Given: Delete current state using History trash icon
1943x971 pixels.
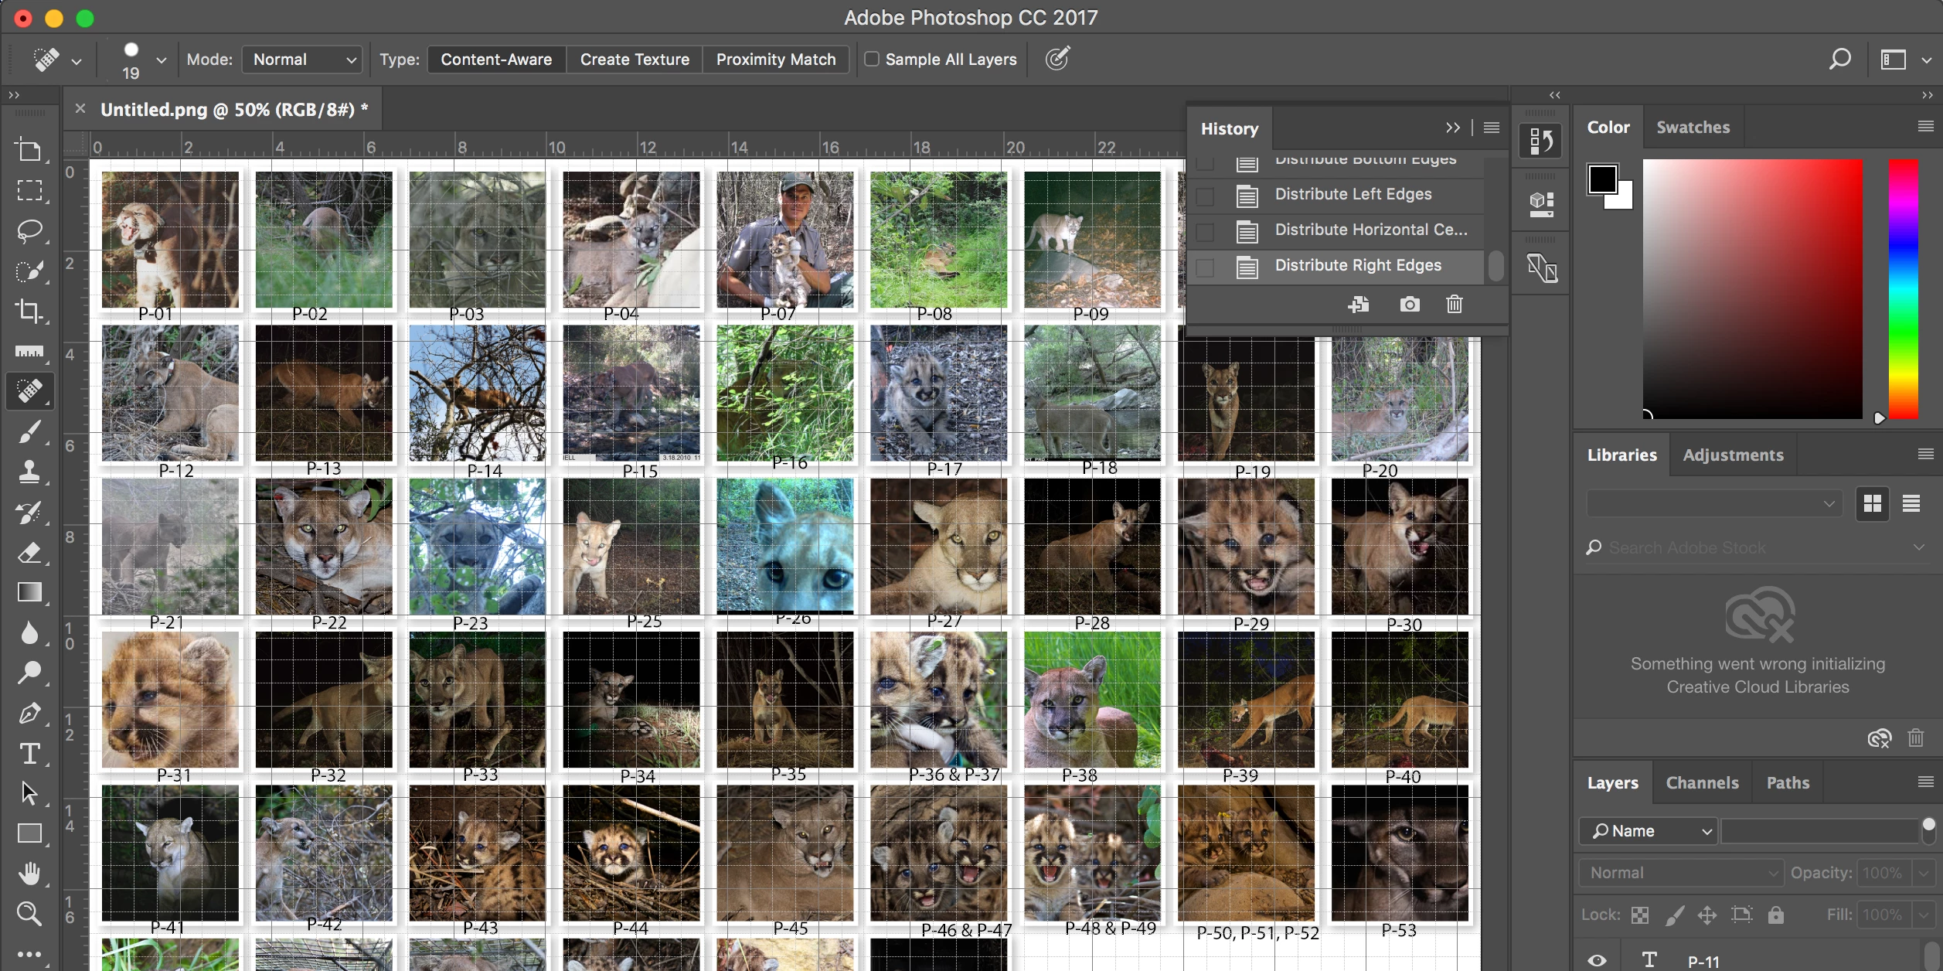Looking at the screenshot, I should pyautogui.click(x=1454, y=305).
